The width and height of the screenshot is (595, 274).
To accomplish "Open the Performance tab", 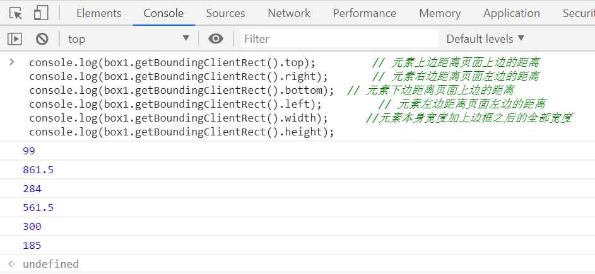I will pos(365,13).
